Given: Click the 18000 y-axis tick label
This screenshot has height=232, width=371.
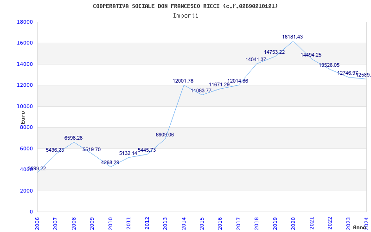Looking at the screenshot, I should (25, 22).
